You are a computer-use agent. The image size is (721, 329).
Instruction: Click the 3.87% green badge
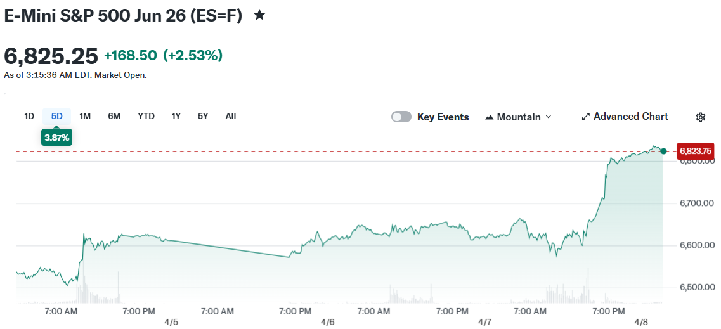56,137
